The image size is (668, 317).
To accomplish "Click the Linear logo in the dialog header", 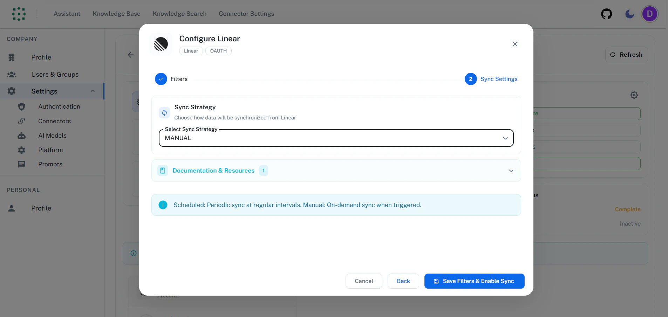I will pos(161,44).
